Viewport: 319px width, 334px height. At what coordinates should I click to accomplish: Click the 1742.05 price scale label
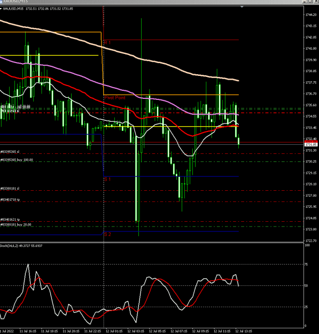point(310,37)
